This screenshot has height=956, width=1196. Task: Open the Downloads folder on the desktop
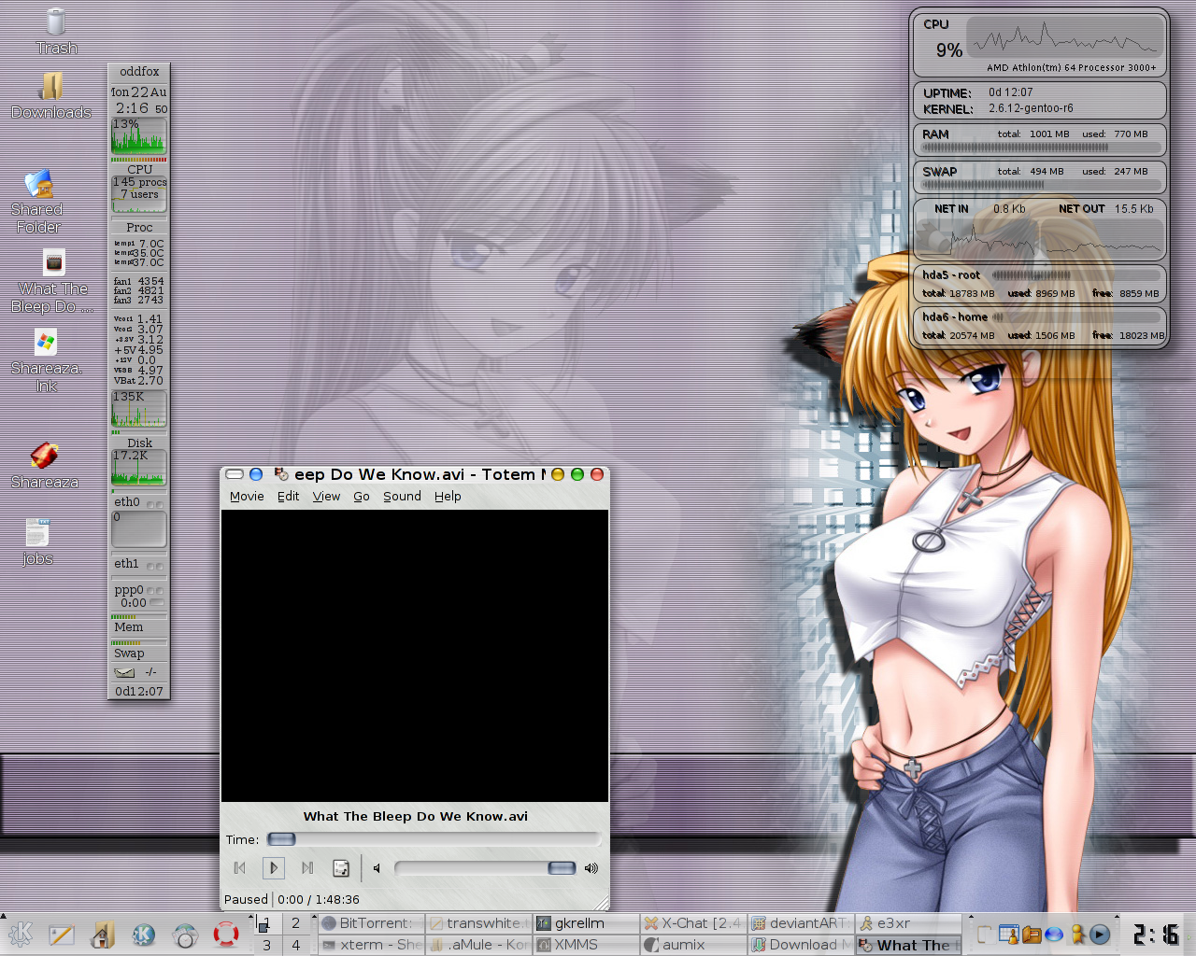coord(51,96)
